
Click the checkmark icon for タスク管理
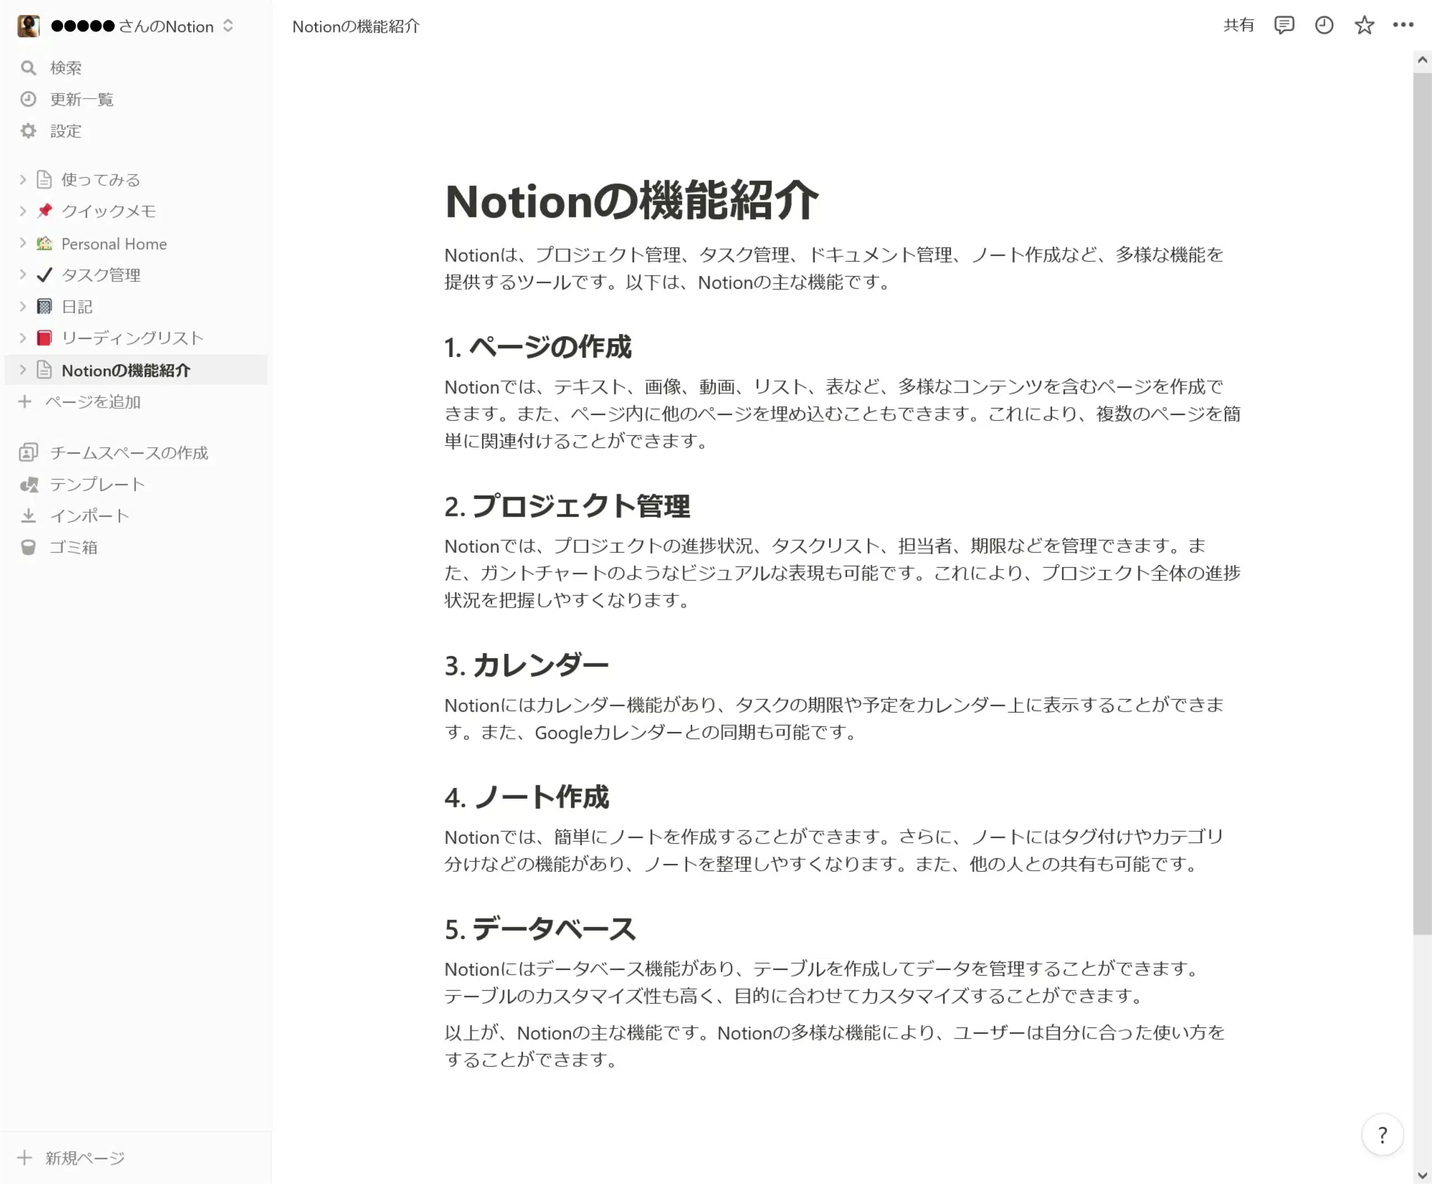point(44,275)
